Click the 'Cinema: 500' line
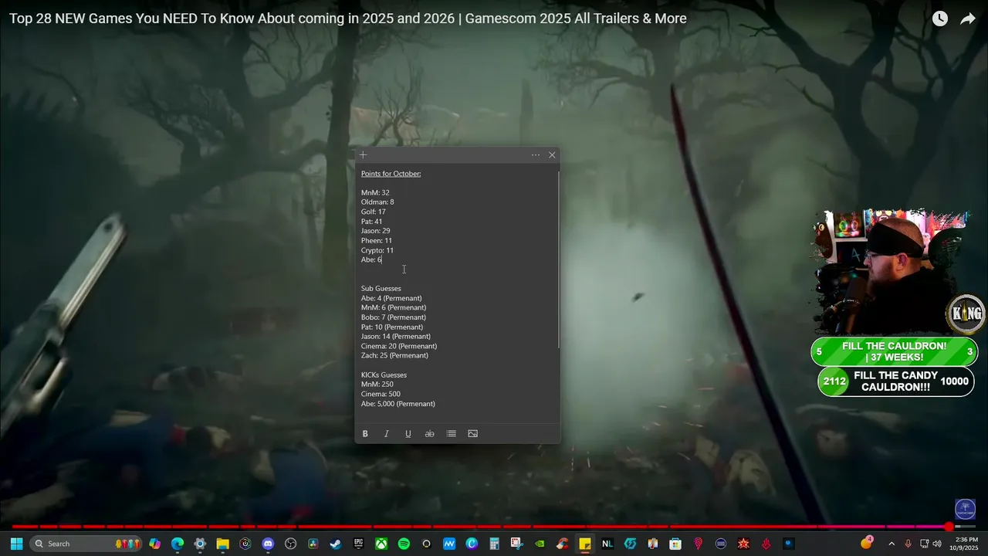This screenshot has width=988, height=556. click(x=381, y=394)
